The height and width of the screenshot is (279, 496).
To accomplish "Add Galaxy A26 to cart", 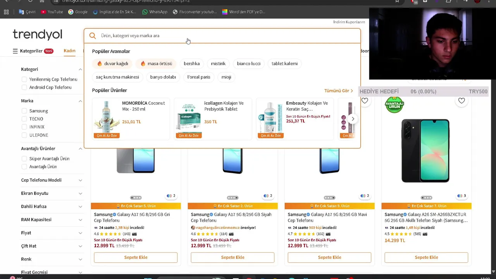I will (x=426, y=257).
